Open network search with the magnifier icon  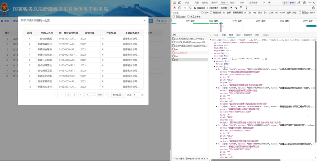pos(190,8)
